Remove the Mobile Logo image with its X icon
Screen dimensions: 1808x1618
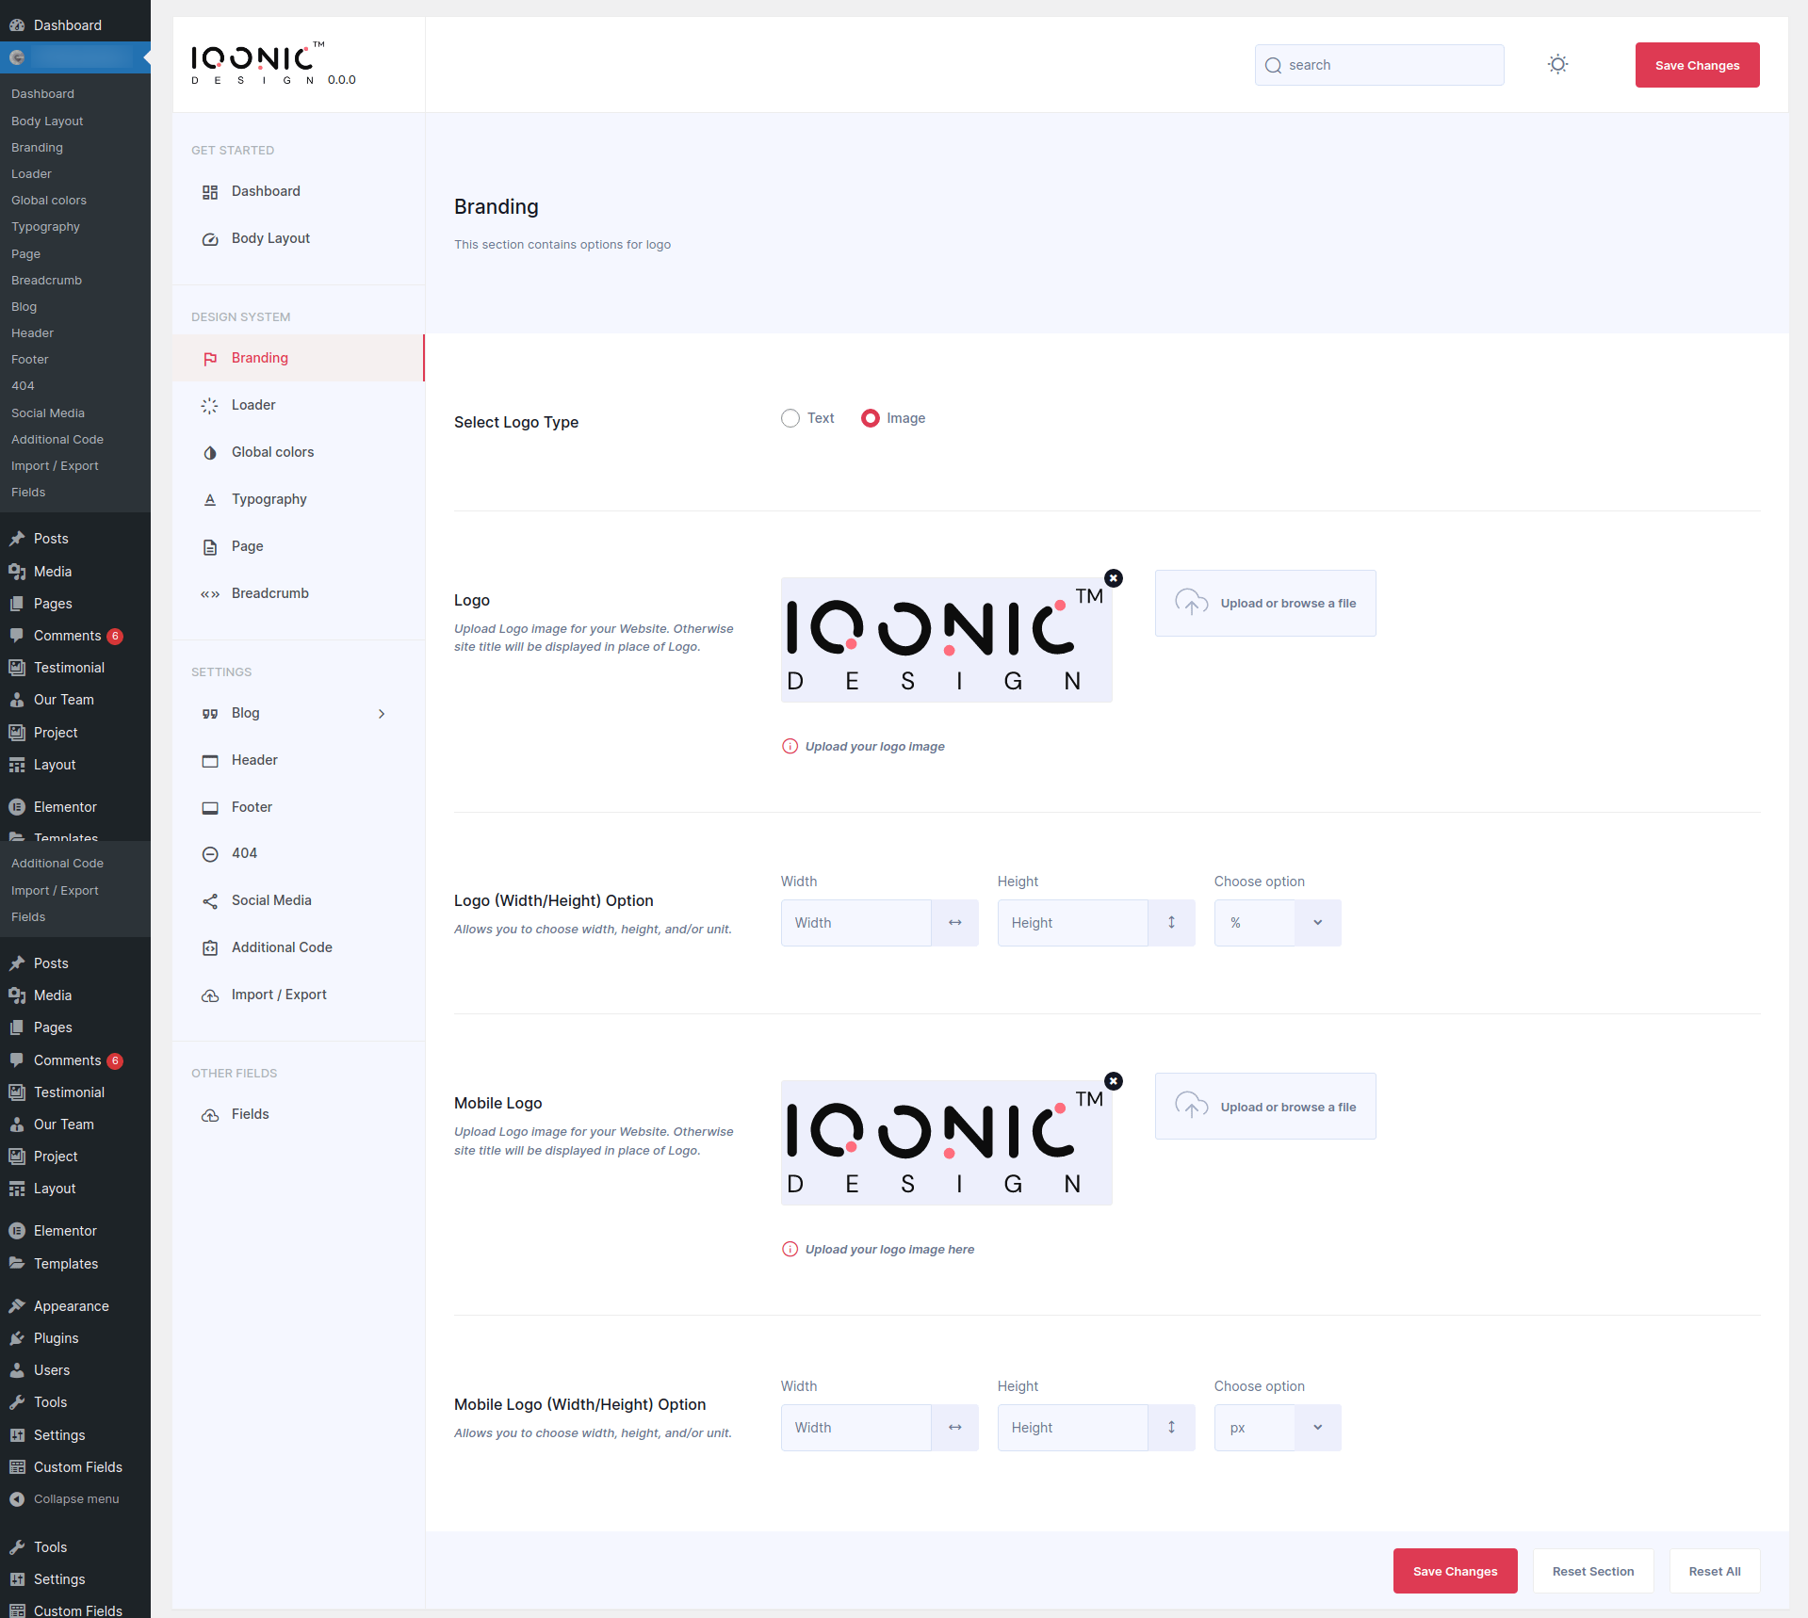click(x=1114, y=1081)
